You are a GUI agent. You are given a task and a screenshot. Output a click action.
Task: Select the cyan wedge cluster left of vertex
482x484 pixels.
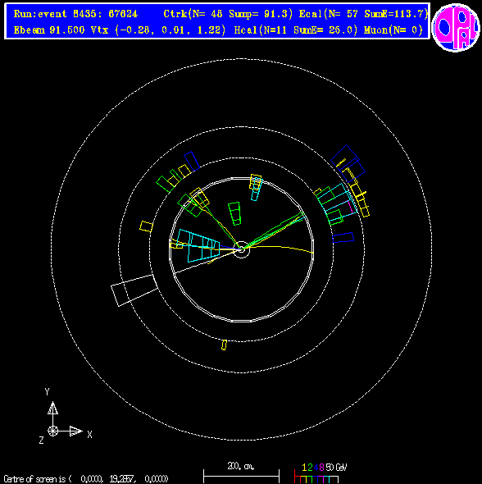pyautogui.click(x=198, y=245)
